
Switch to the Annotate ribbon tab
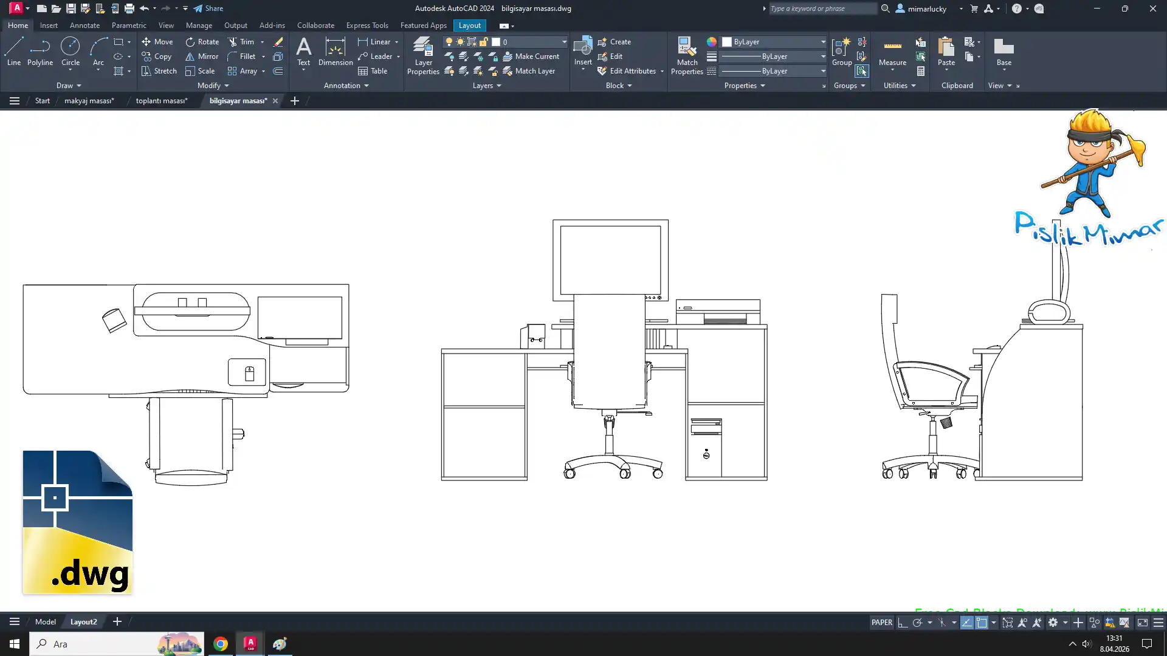tap(84, 26)
